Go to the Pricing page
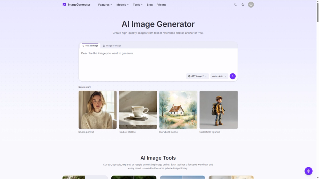The image size is (319, 179). (x=161, y=5)
